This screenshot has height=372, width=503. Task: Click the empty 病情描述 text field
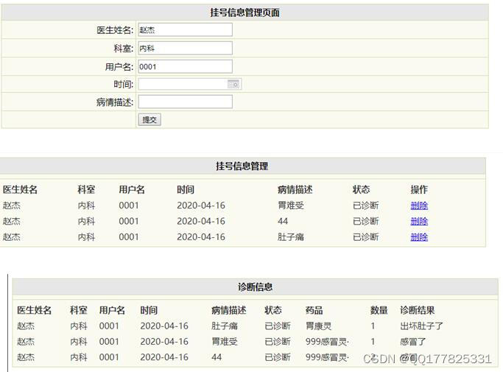[x=185, y=102]
